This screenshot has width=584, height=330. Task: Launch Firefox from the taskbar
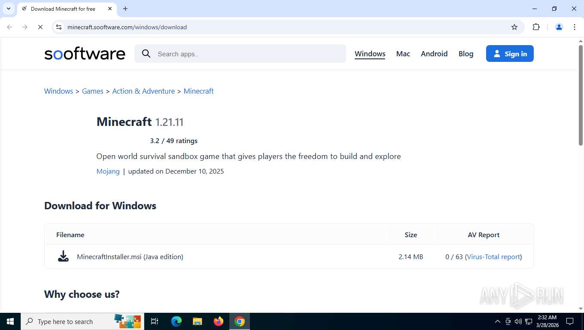pyautogui.click(x=219, y=321)
